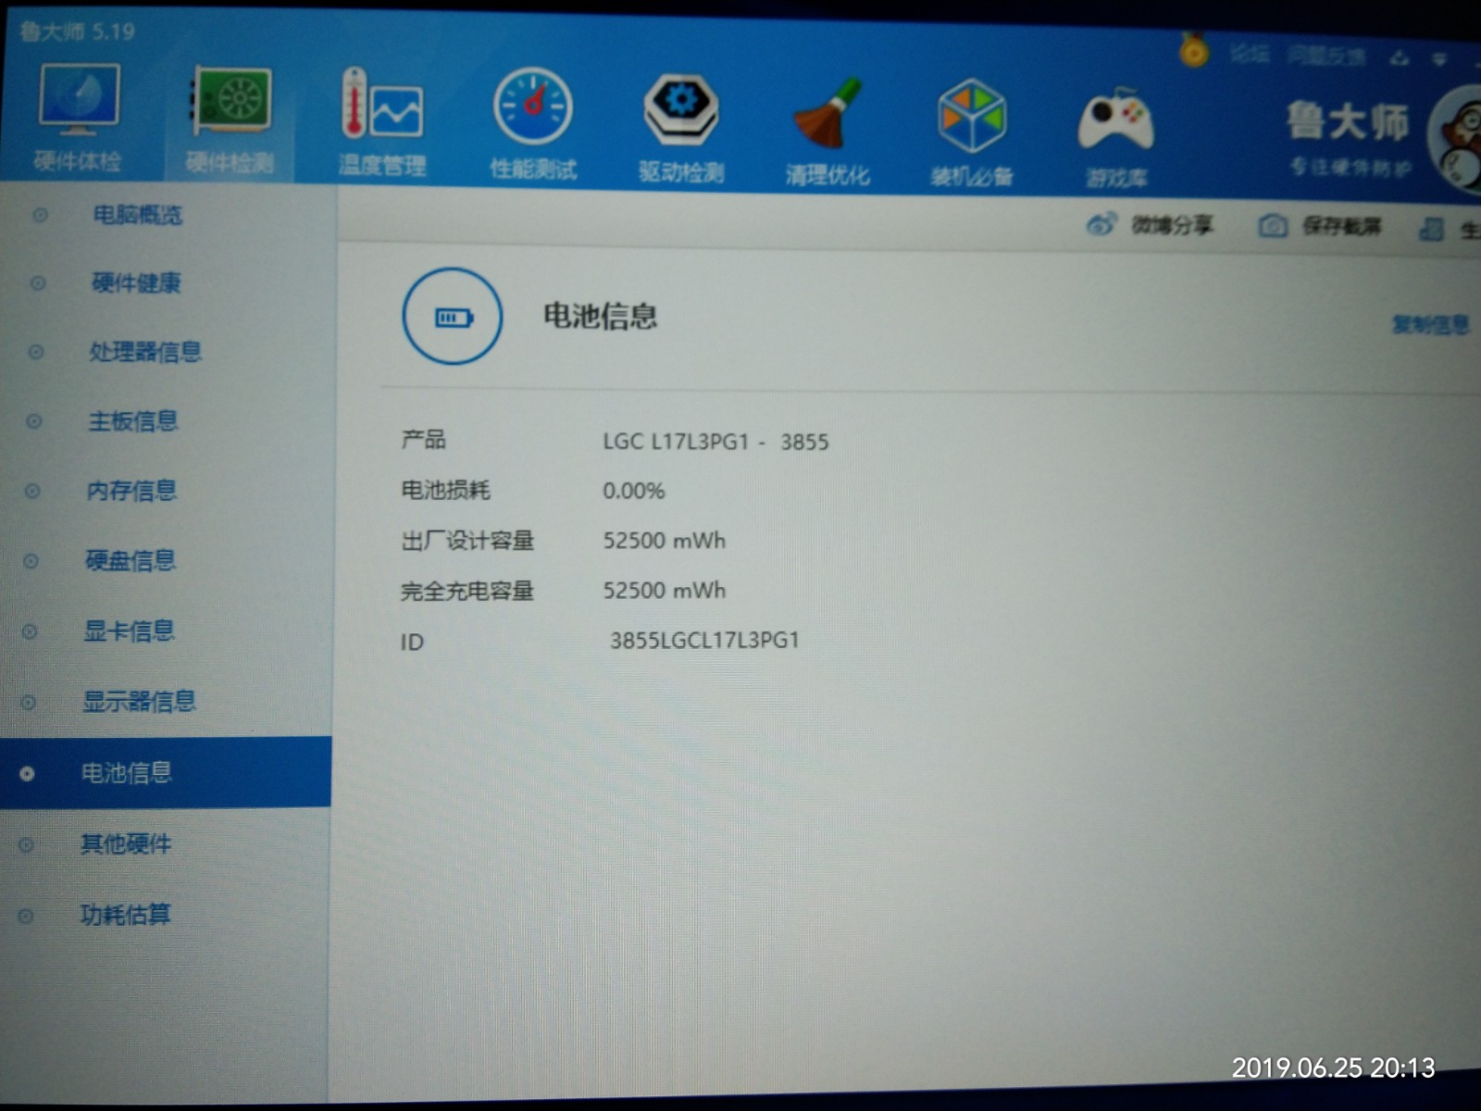Click the 52500 mWh value beside 完全充电容量
This screenshot has width=1481, height=1111.
tap(665, 591)
